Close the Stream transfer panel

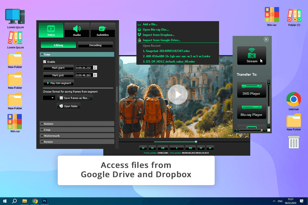pos(266,39)
